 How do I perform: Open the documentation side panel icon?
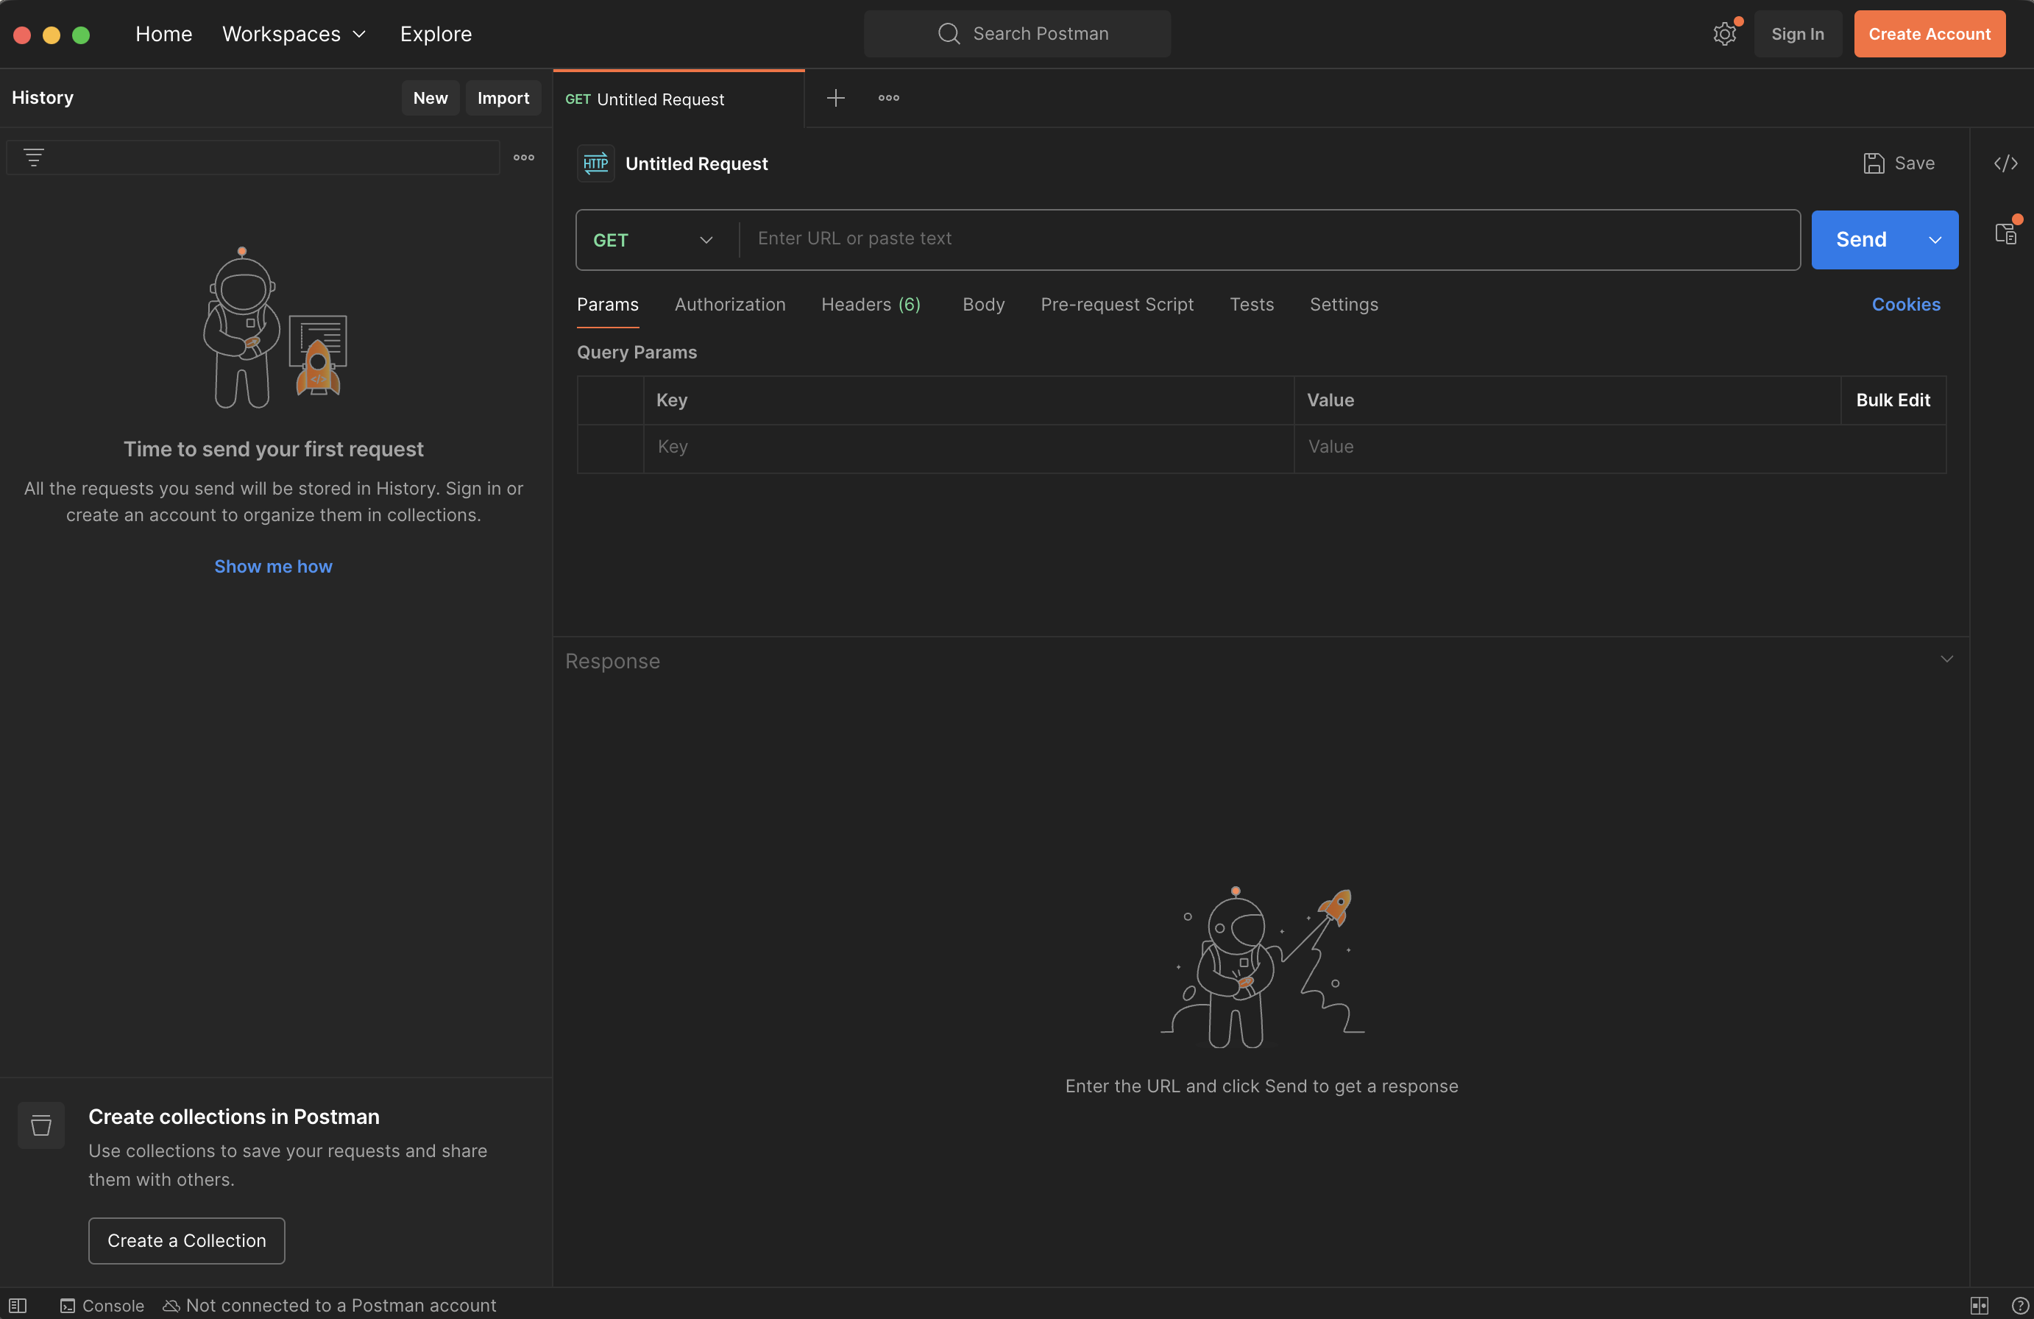coord(2006,233)
